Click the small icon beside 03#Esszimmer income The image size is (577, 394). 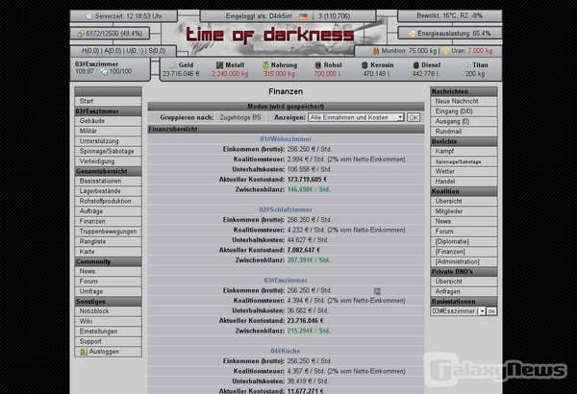tap(377, 291)
